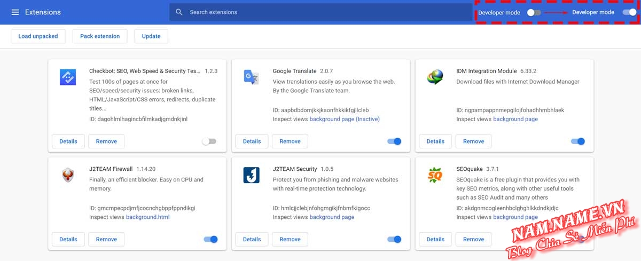
Task: Remove the Google Translate extension
Action: tap(290, 141)
